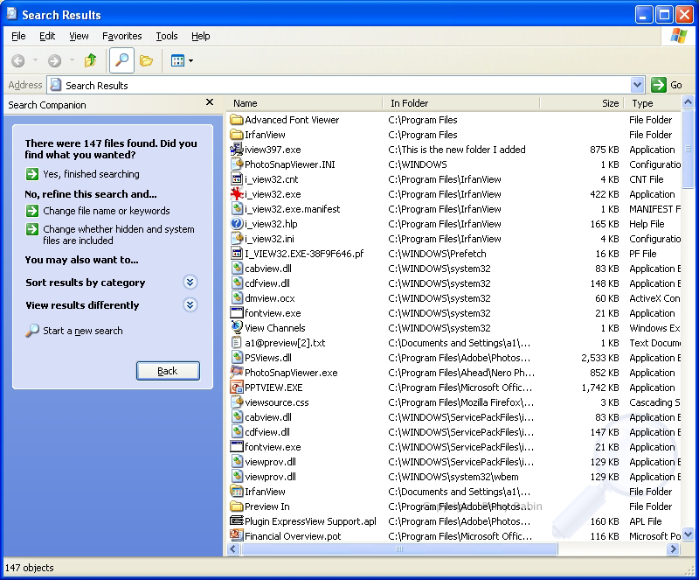Image resolution: width=699 pixels, height=580 pixels.
Task: Open the Views button dropdown arrow
Action: click(191, 60)
